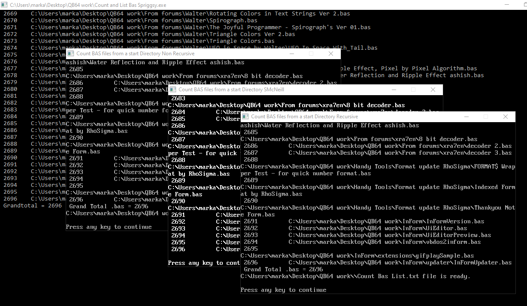Select line 2693 'UiEditorPreview.bas' in the Directory Recursive window
This screenshot has width=527, height=306.
(367, 235)
